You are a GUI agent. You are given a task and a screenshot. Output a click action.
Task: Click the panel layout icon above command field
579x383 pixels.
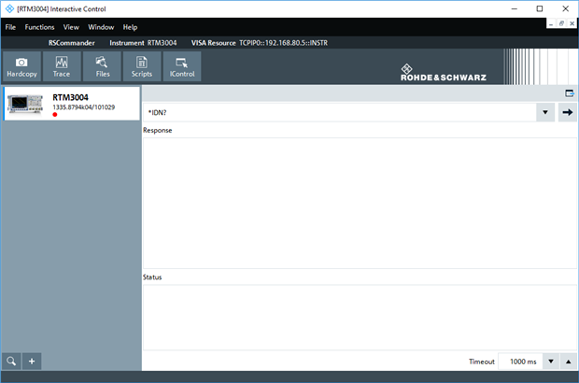tap(569, 93)
